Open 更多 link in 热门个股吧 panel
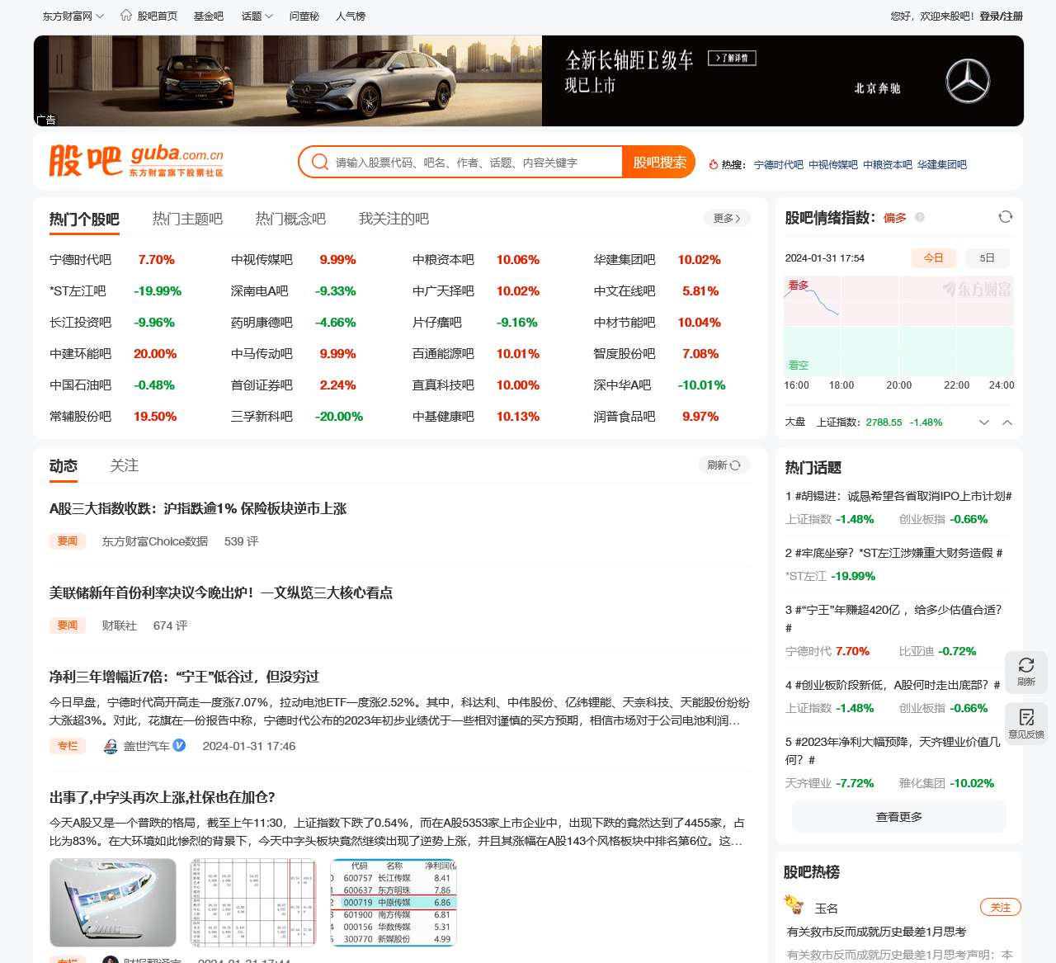The image size is (1056, 963). (727, 218)
